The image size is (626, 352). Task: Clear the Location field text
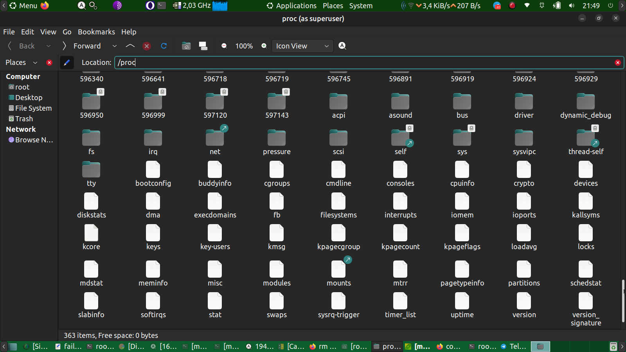(x=617, y=63)
